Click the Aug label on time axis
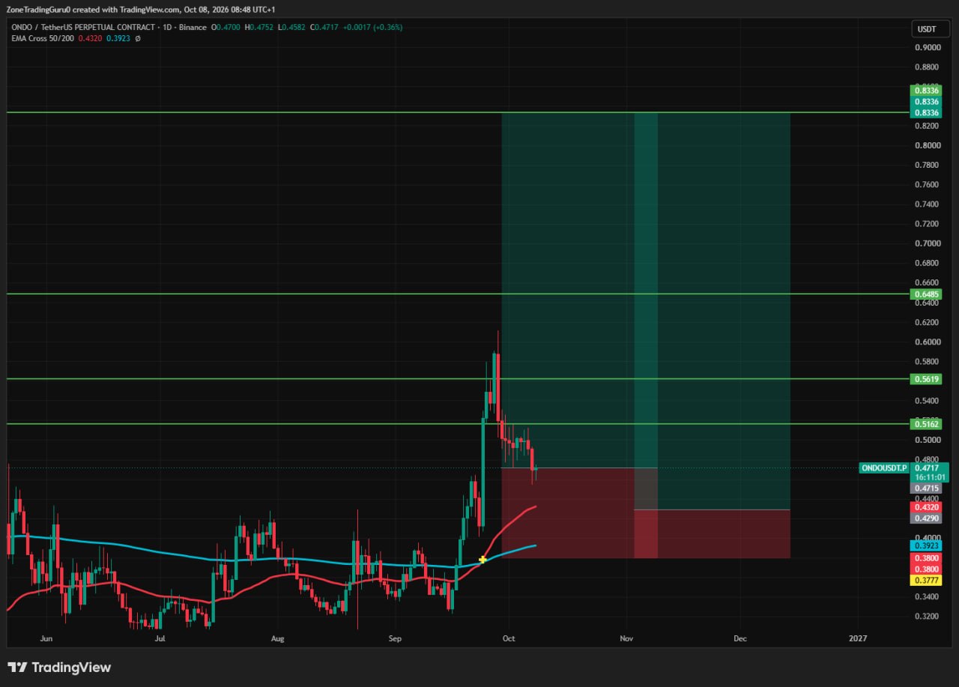 [x=278, y=639]
